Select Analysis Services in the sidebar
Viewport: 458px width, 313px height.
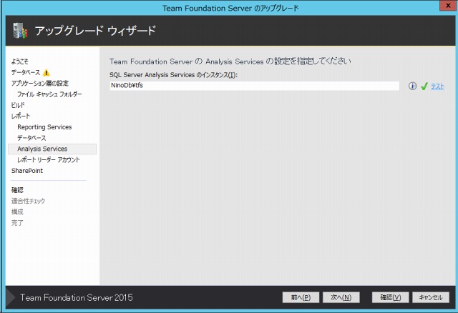(x=52, y=149)
